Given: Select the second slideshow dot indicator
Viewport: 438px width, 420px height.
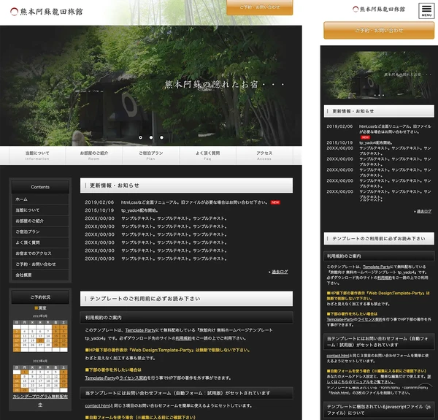Looking at the screenshot, I should [x=151, y=137].
